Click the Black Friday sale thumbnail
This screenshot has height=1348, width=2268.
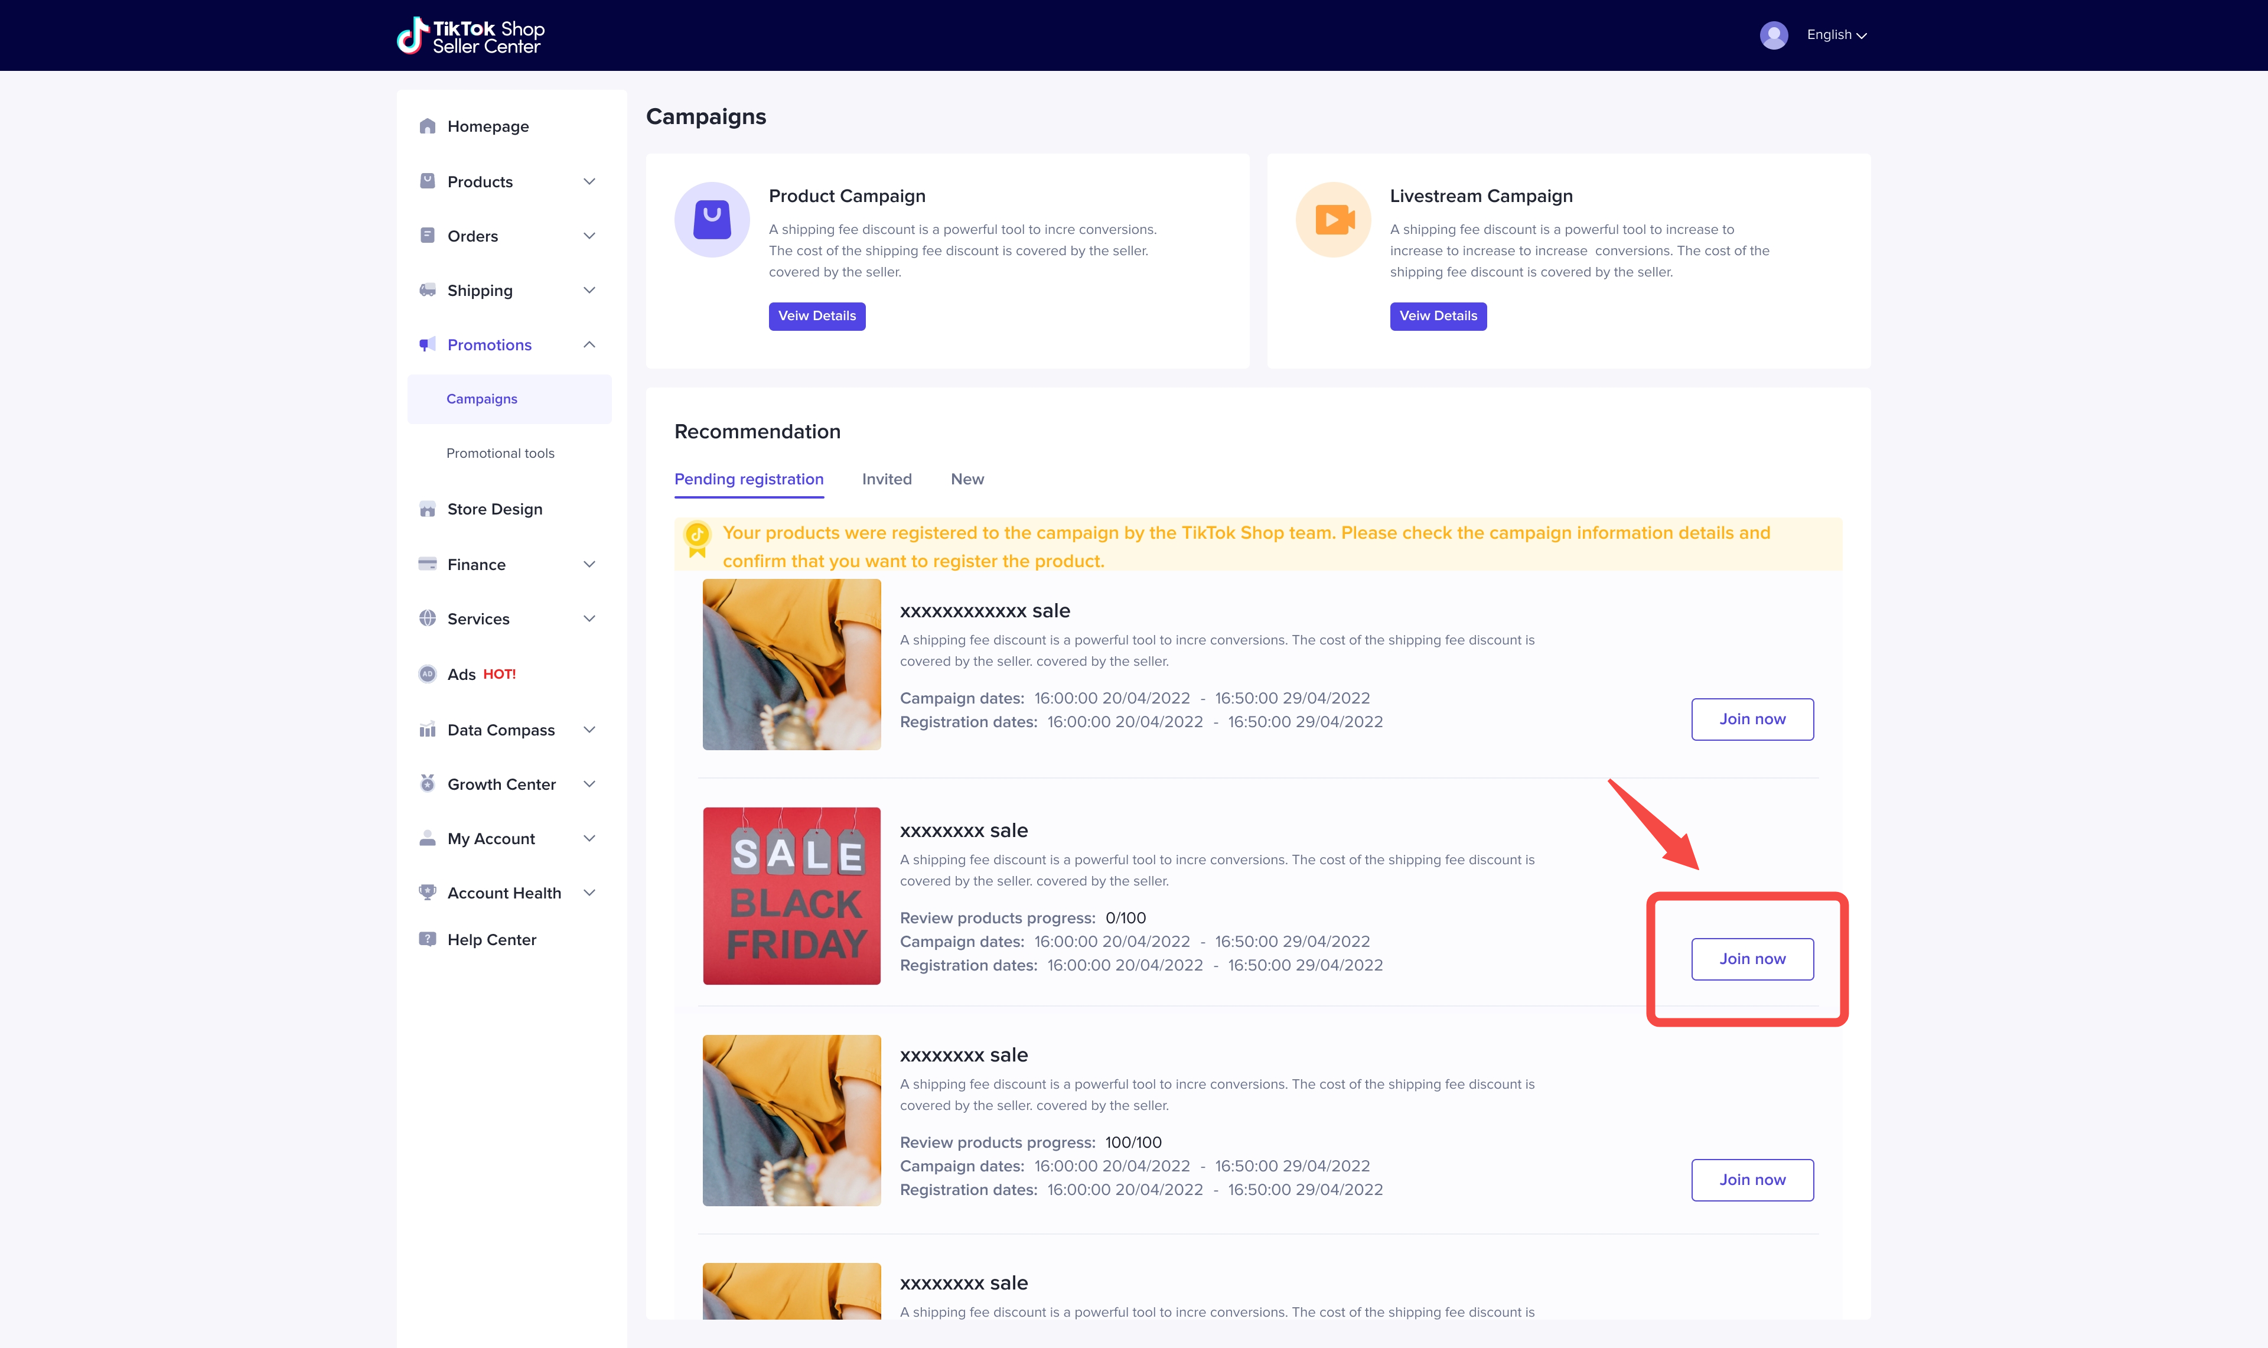pyautogui.click(x=791, y=896)
